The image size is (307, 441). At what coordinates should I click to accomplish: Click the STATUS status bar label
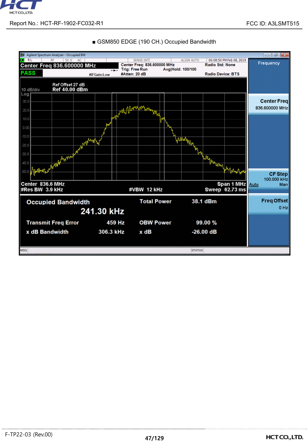(197, 250)
